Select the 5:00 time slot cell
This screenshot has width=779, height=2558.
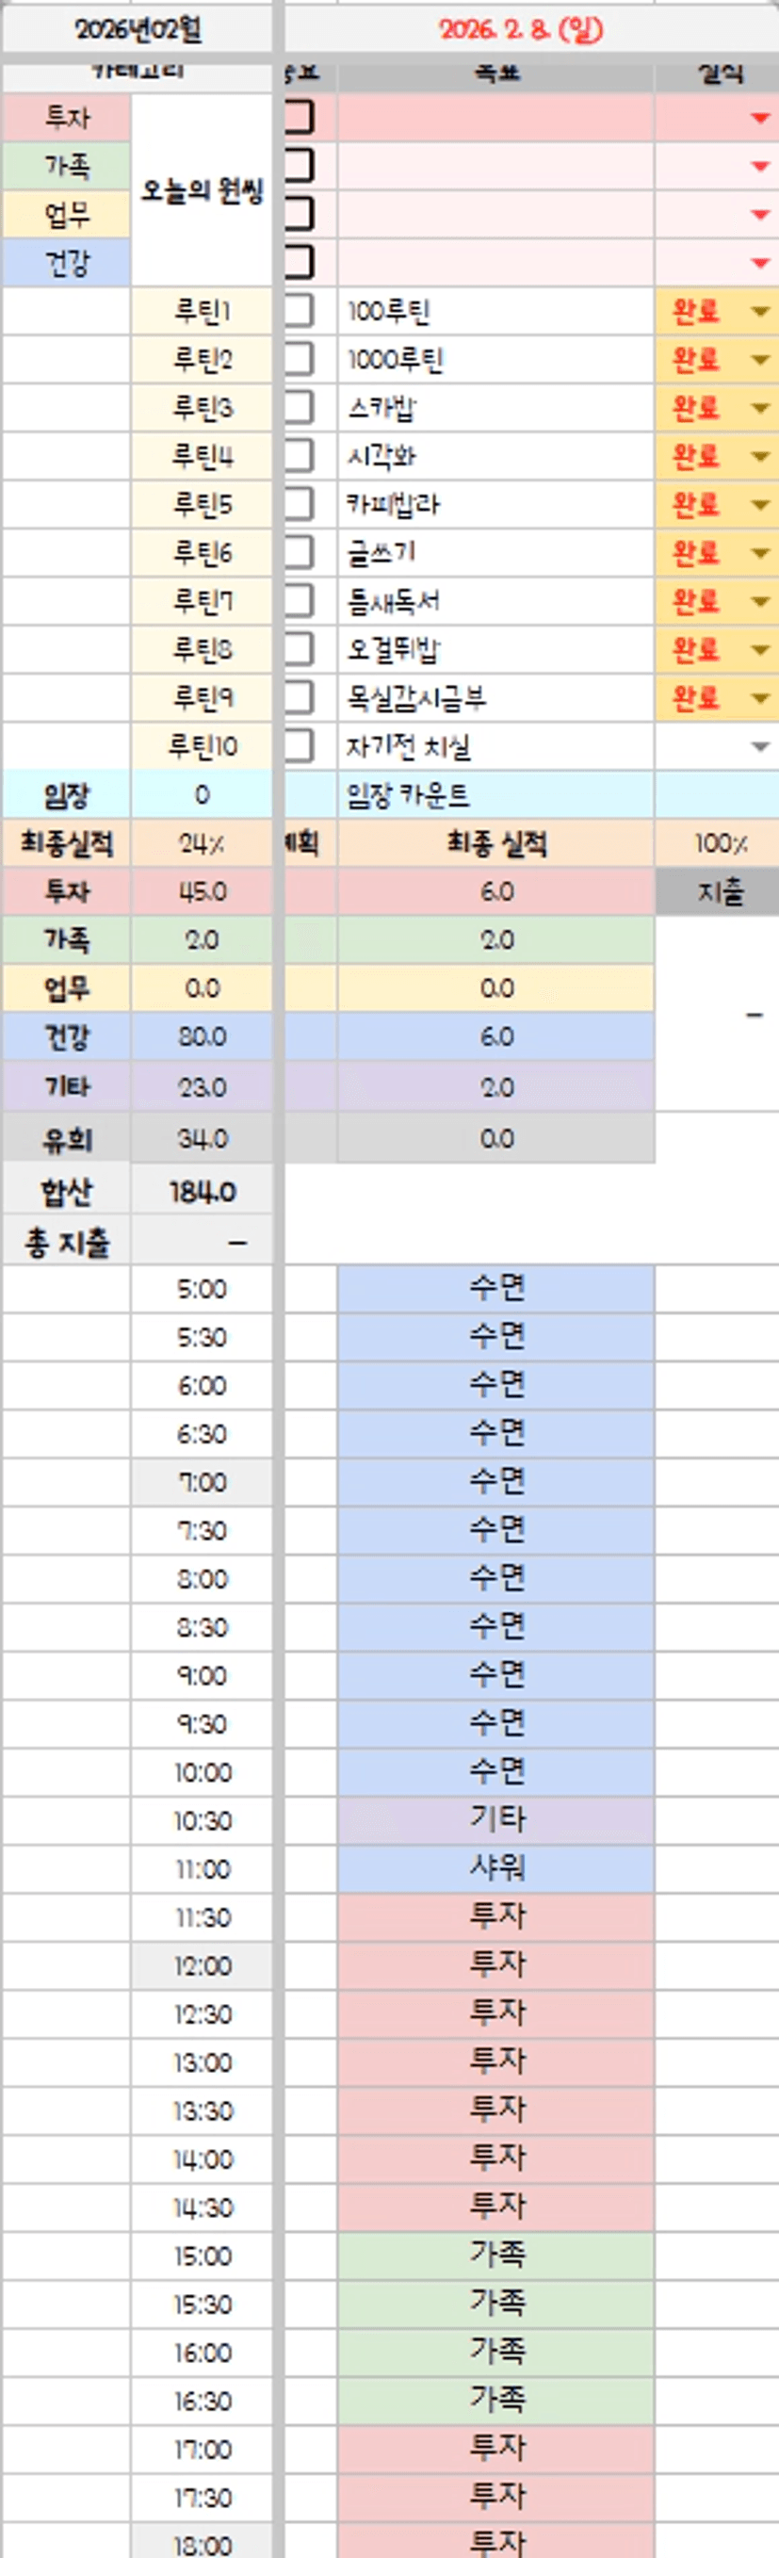(x=202, y=1289)
